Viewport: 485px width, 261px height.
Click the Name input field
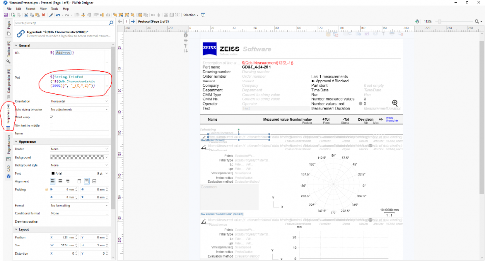tap(79, 133)
